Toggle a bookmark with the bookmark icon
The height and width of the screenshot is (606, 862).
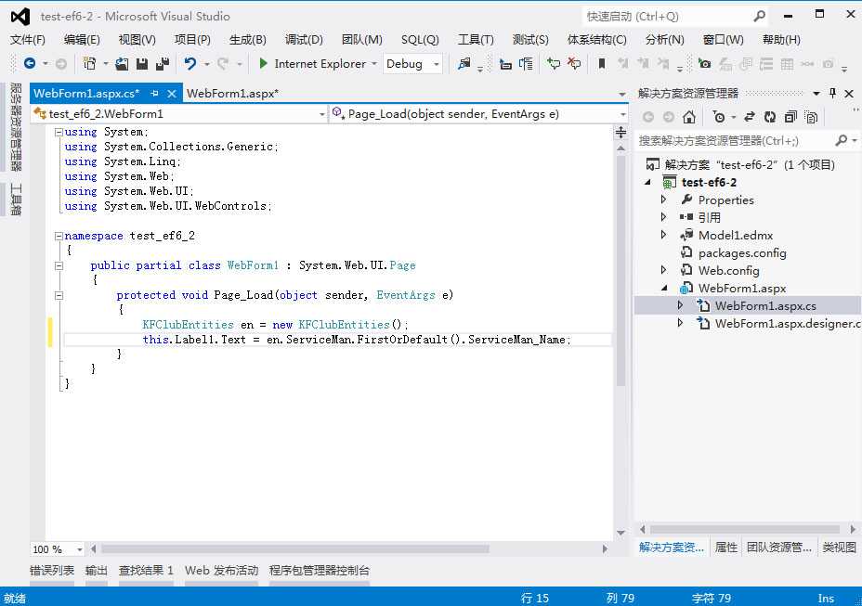coord(602,64)
